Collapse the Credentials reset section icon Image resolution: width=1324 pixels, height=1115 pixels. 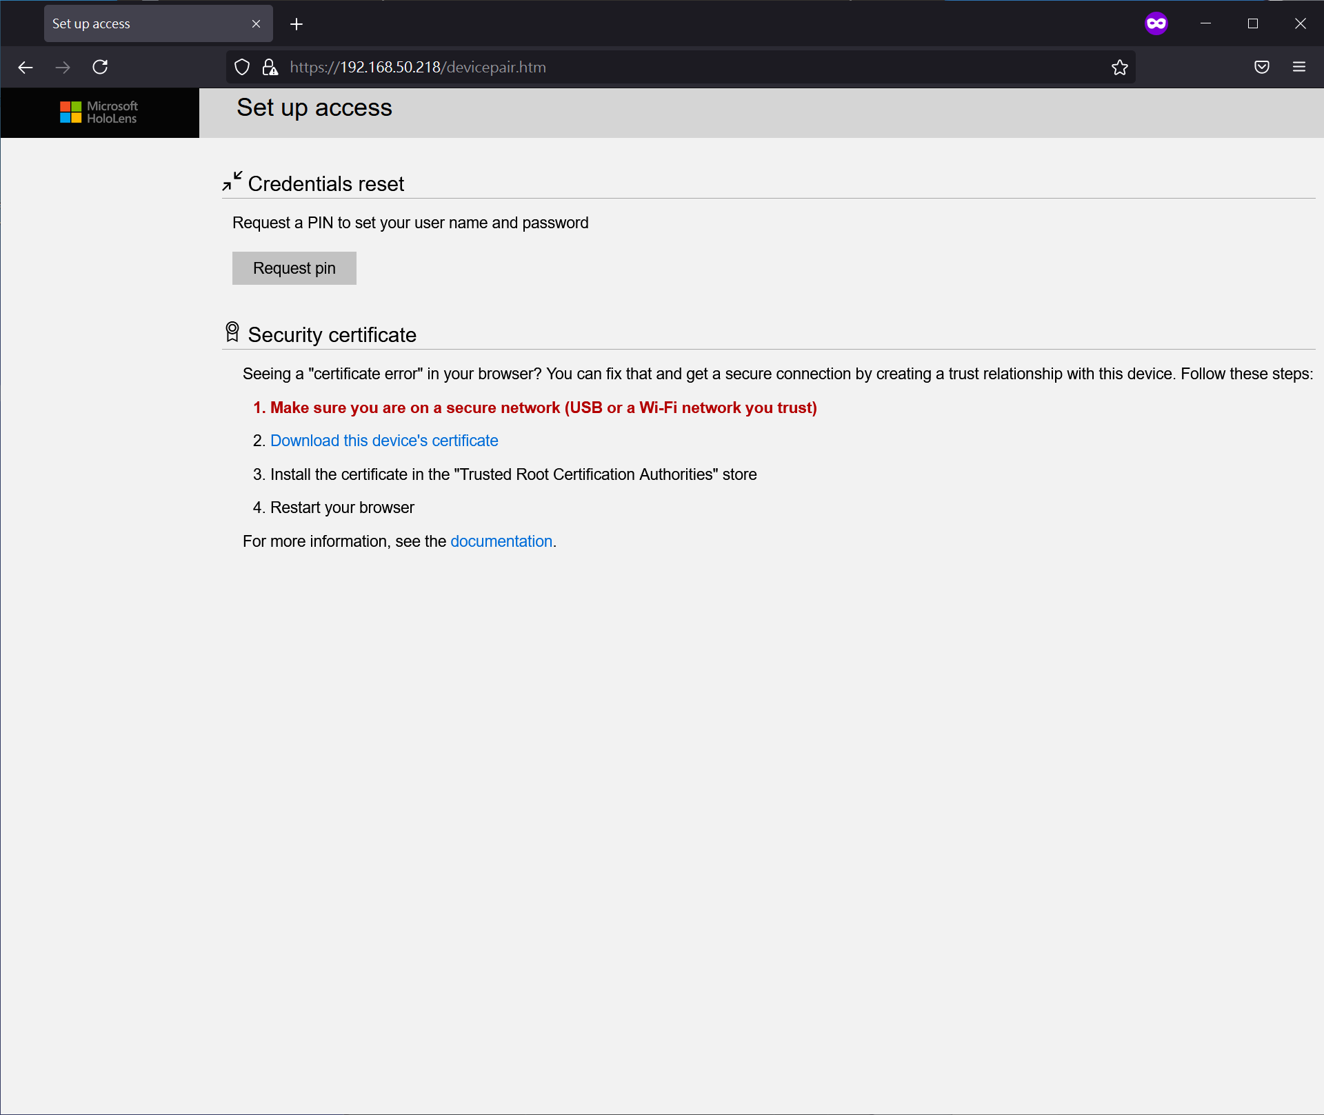(x=232, y=181)
